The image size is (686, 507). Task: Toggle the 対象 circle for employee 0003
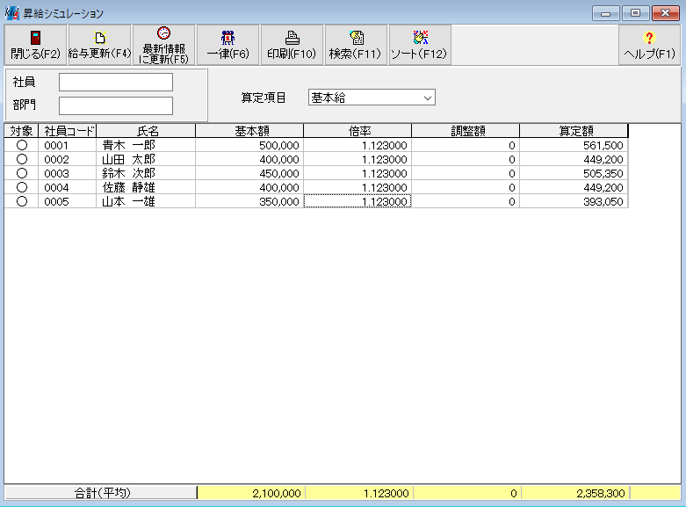coord(22,173)
